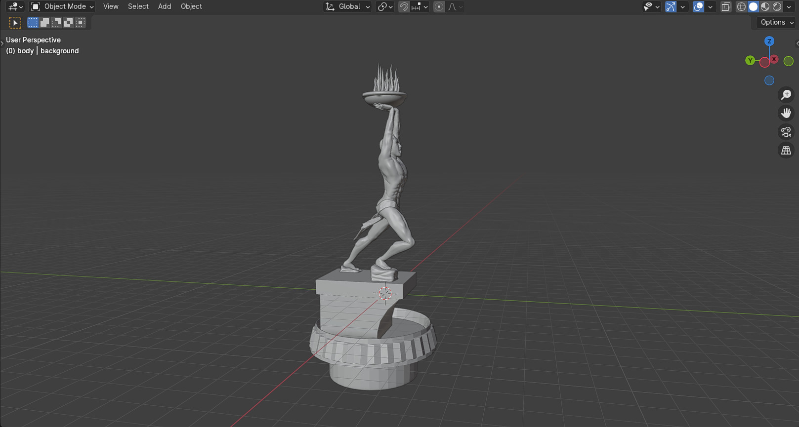Open the Add menu
This screenshot has height=427, width=799.
click(165, 6)
